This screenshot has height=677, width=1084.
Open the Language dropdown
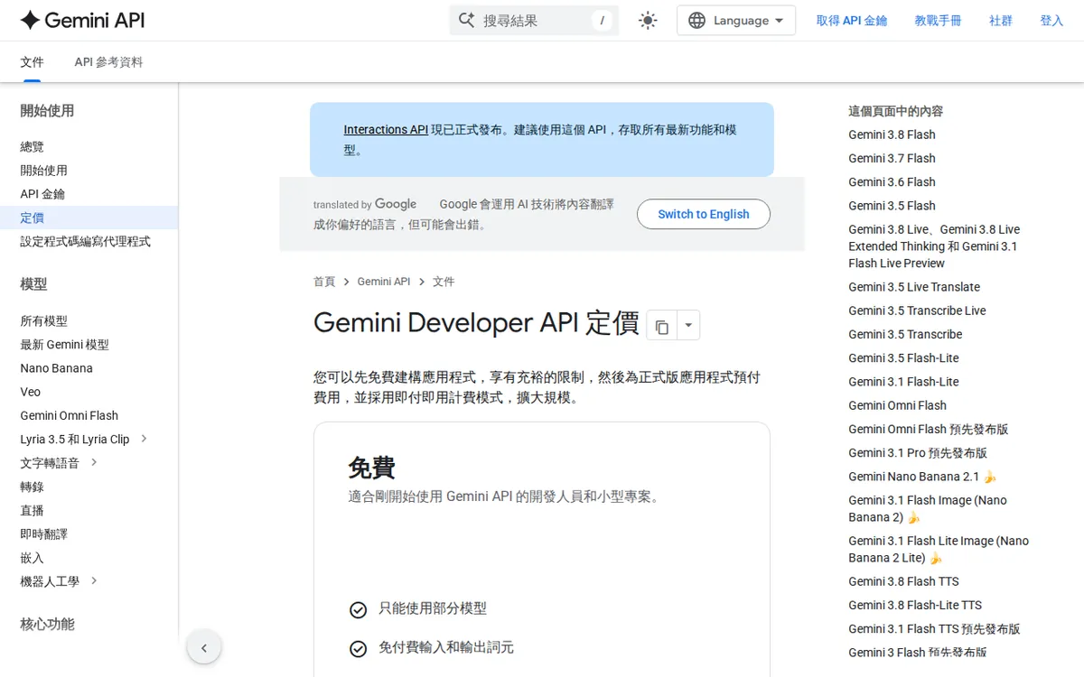pos(736,20)
